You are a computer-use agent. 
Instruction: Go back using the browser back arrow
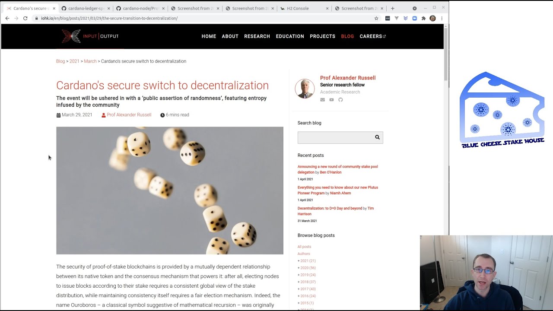pos(7,18)
